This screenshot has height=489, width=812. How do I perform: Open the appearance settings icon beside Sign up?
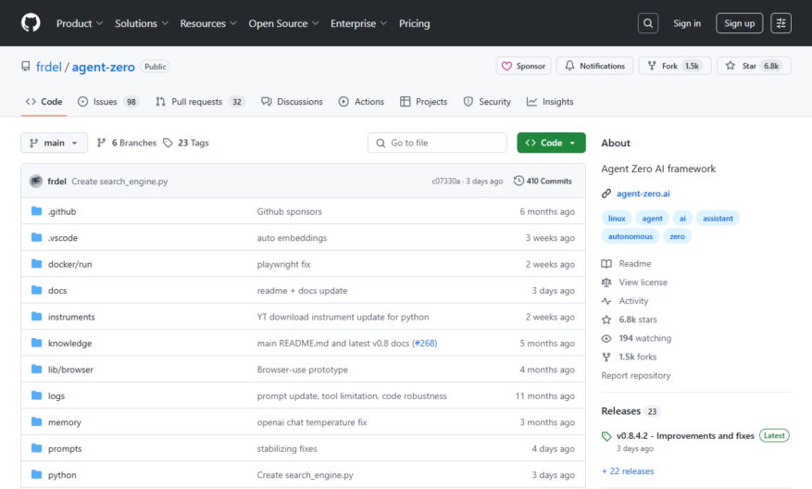pos(781,23)
